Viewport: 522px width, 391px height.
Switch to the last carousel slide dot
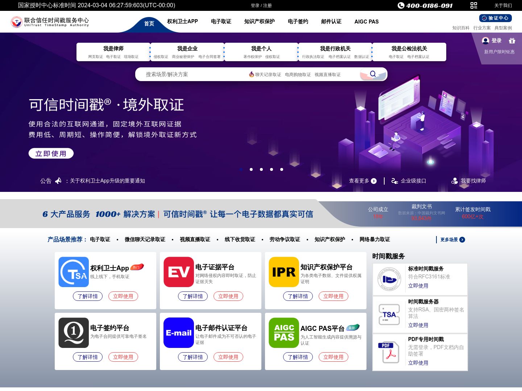point(282,169)
